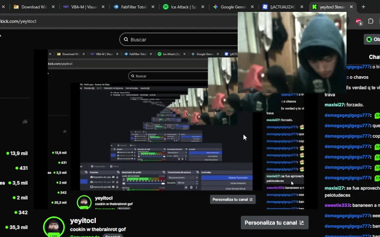Click the trash remove-transition icon in OBS

coord(191,187)
